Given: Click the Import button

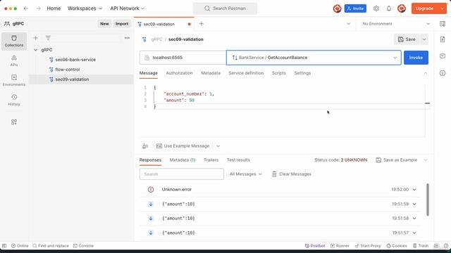Looking at the screenshot, I should [x=122, y=24].
